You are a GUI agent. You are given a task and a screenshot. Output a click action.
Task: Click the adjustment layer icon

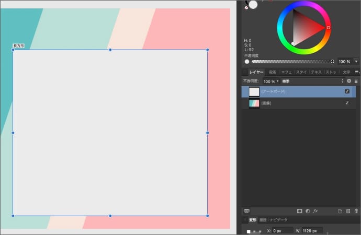tap(308, 211)
